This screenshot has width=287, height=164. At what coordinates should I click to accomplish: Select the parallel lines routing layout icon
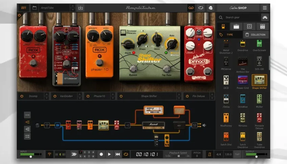pos(27,136)
